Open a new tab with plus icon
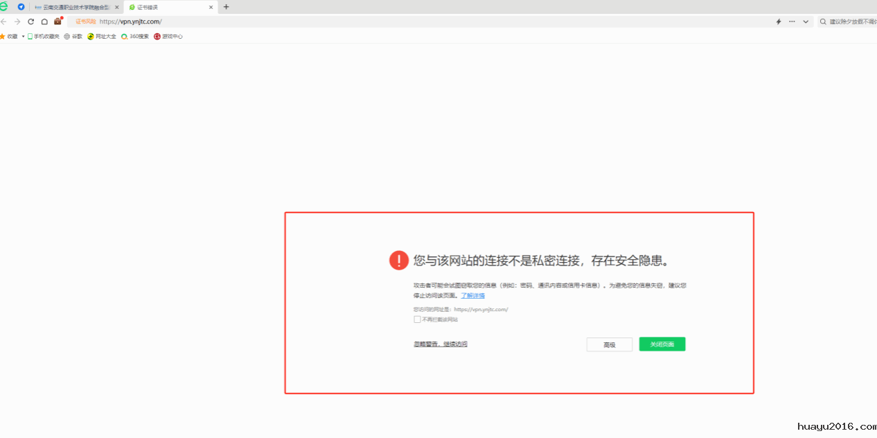The height and width of the screenshot is (438, 877). click(x=226, y=7)
